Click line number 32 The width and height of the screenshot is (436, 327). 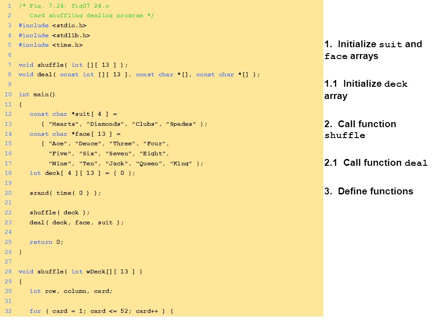click(x=8, y=311)
